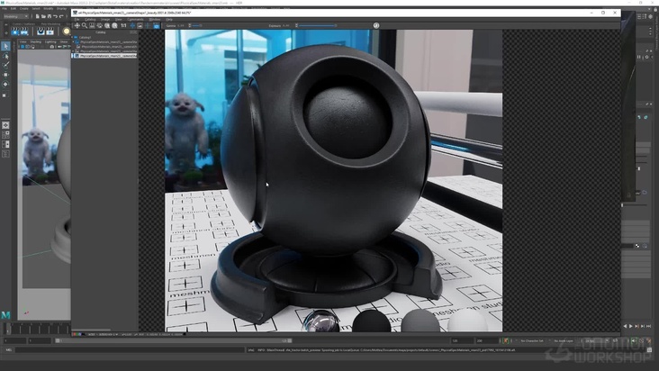Open the Commands menu in the viewer window
The image size is (659, 371).
(x=135, y=19)
